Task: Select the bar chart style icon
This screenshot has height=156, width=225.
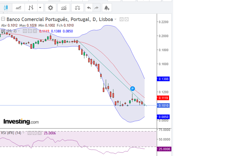Action: click(x=31, y=8)
